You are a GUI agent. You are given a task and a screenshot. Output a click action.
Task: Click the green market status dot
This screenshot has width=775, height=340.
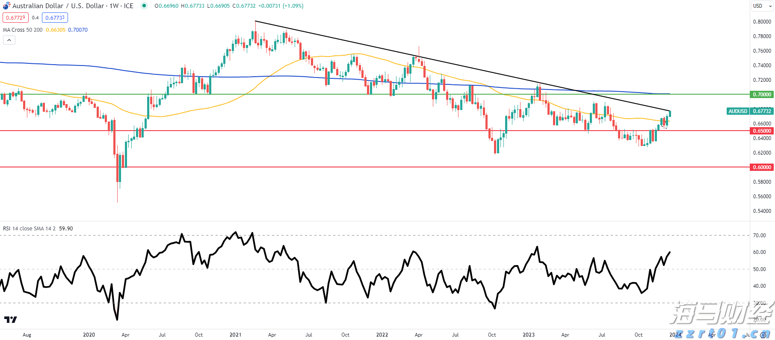pyautogui.click(x=144, y=6)
